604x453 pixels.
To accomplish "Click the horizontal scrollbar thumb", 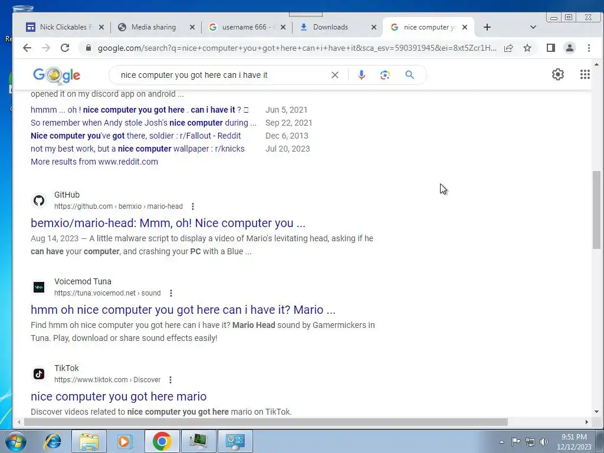I will (x=266, y=422).
